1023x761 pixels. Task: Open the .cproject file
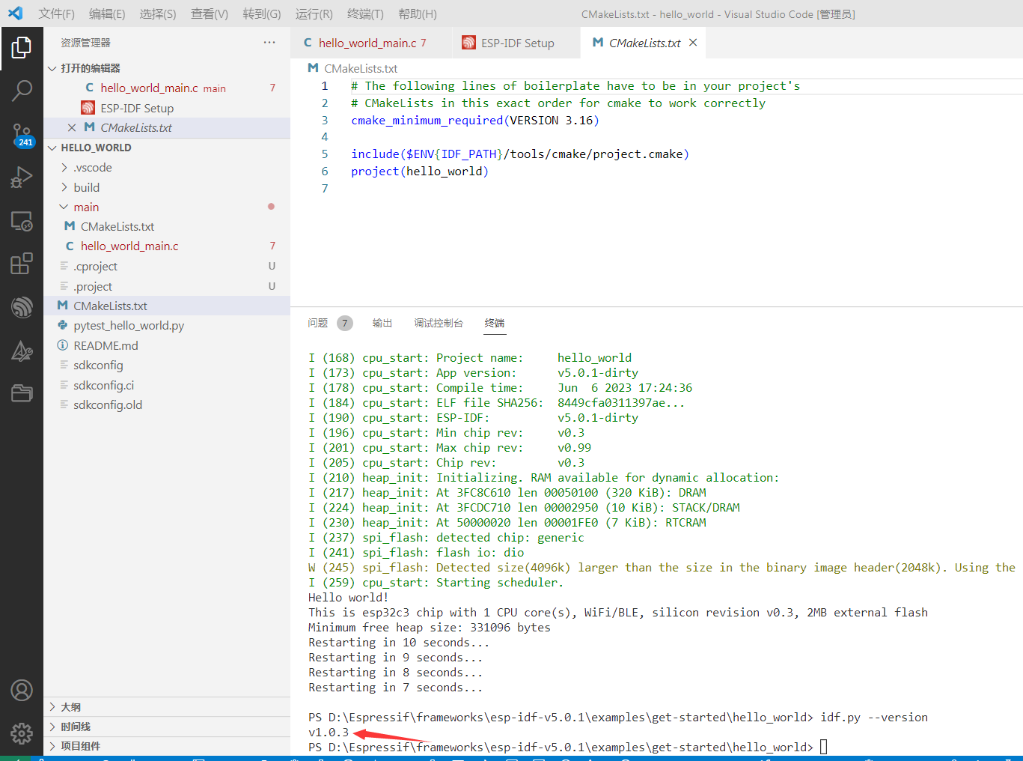[x=167, y=266]
